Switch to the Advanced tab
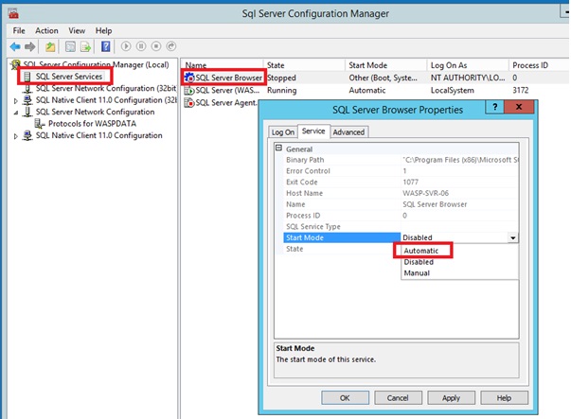The width and height of the screenshot is (571, 419). 348,132
